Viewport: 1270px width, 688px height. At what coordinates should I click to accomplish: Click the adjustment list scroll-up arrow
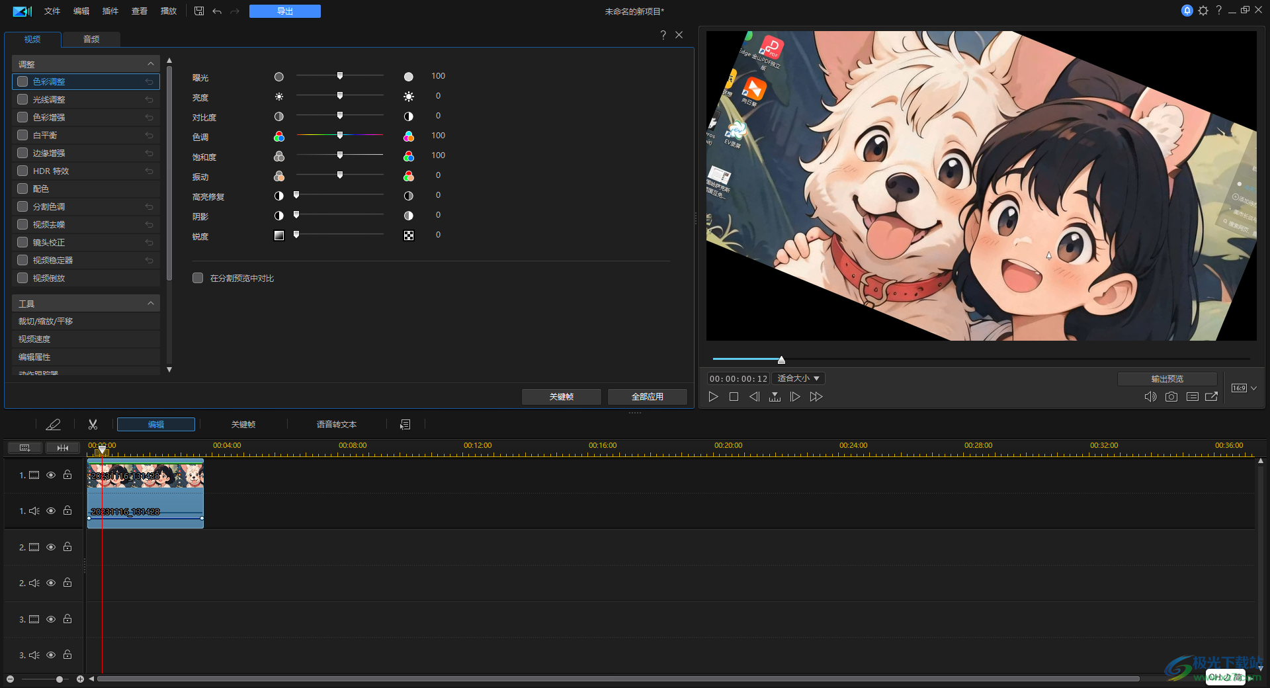tap(169, 60)
